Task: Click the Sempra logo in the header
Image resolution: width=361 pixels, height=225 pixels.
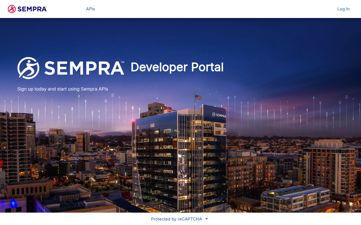Action: 27,9
